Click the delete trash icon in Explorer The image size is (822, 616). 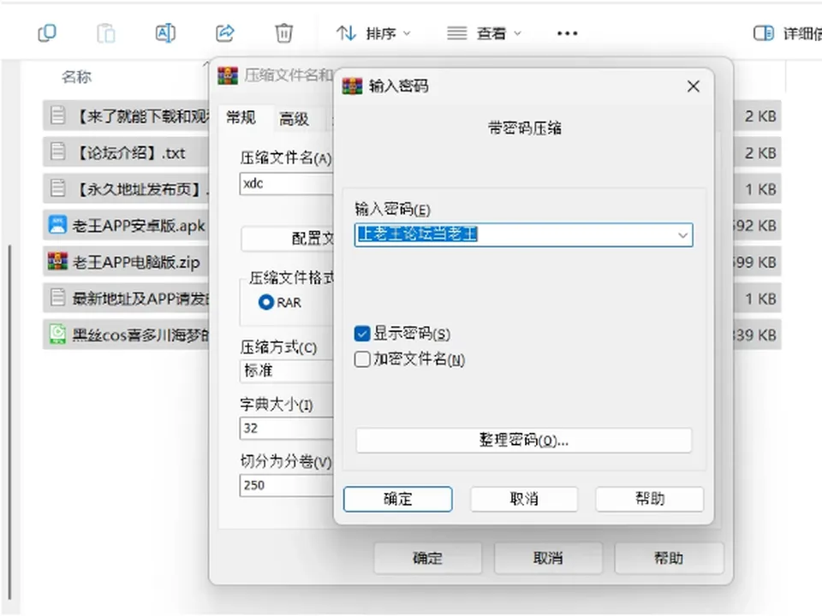point(283,33)
